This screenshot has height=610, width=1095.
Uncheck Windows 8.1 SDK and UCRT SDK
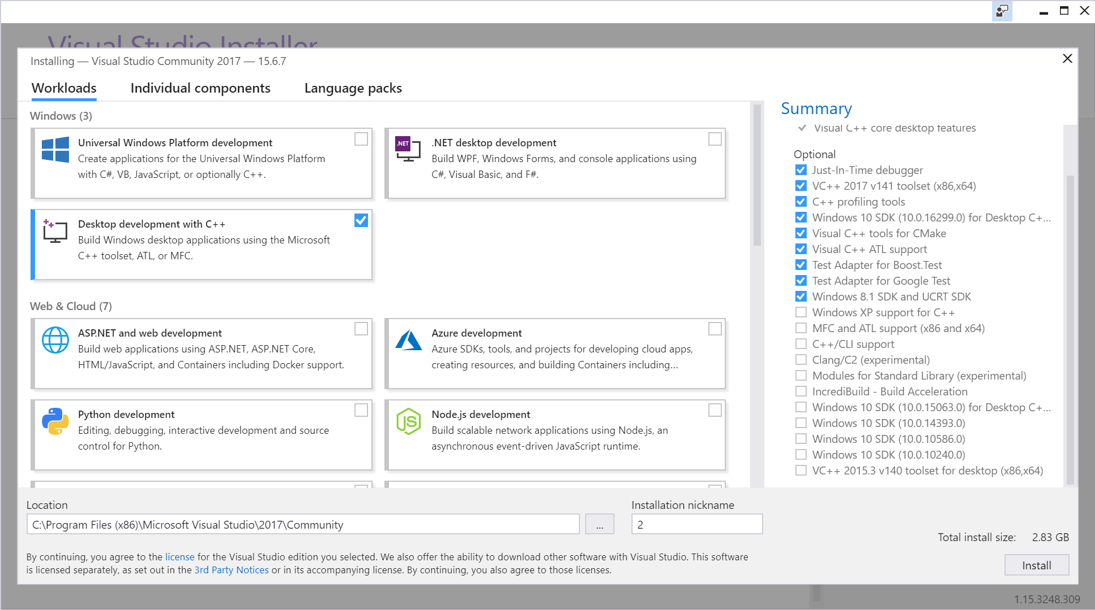[800, 297]
